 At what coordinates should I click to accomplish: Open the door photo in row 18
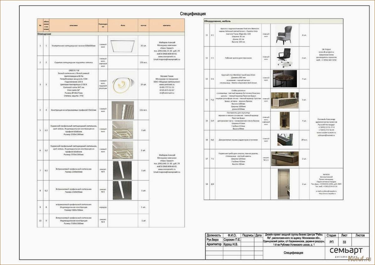pyautogui.click(x=284, y=184)
